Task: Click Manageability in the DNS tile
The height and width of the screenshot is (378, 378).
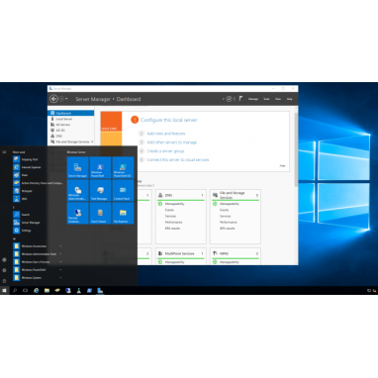Action: pyautogui.click(x=174, y=204)
